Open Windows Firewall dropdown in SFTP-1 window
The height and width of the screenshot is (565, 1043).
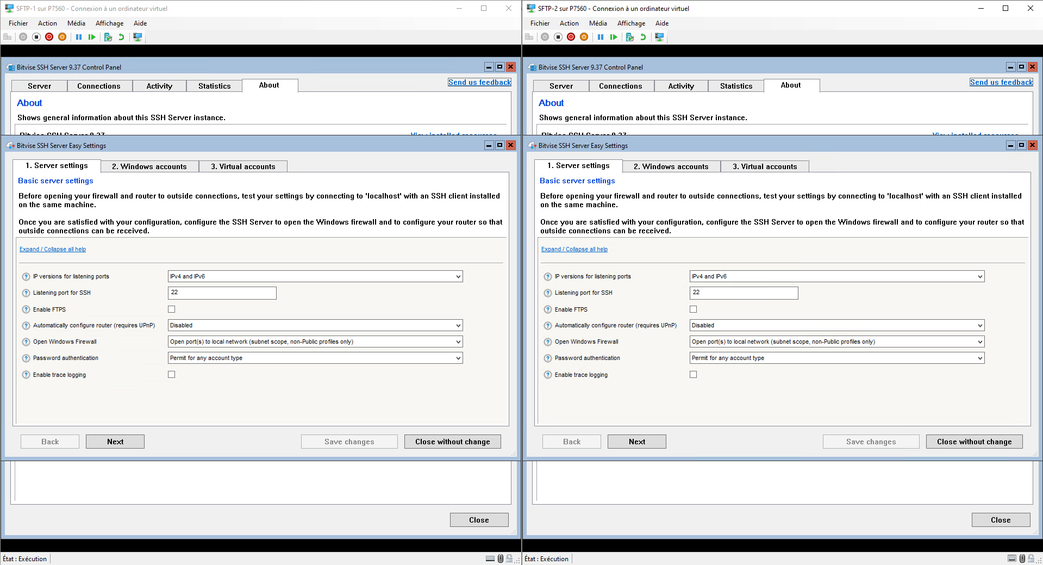point(315,342)
